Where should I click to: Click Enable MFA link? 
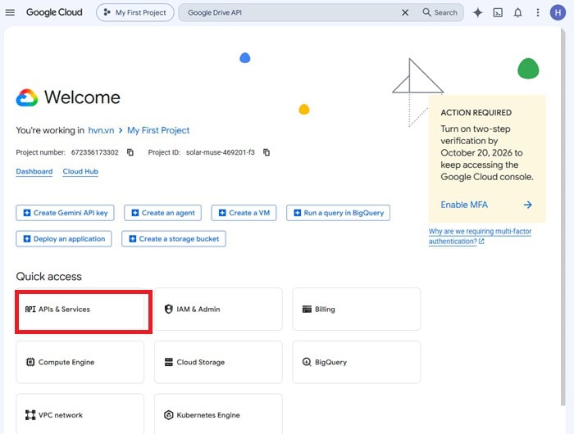pos(464,205)
